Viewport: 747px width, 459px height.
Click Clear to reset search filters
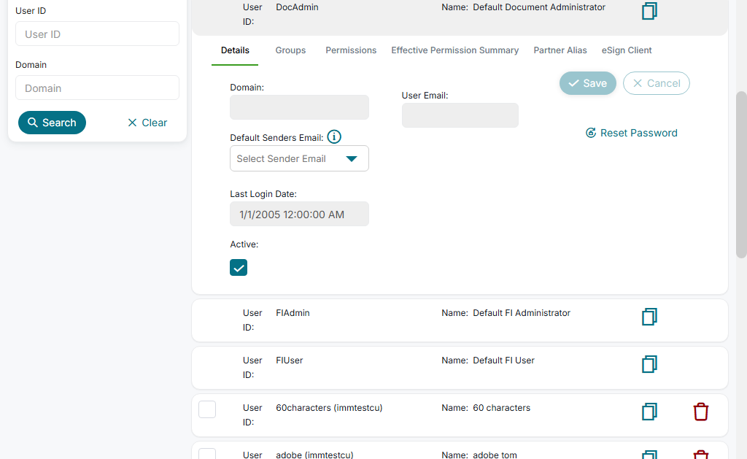[x=147, y=123]
